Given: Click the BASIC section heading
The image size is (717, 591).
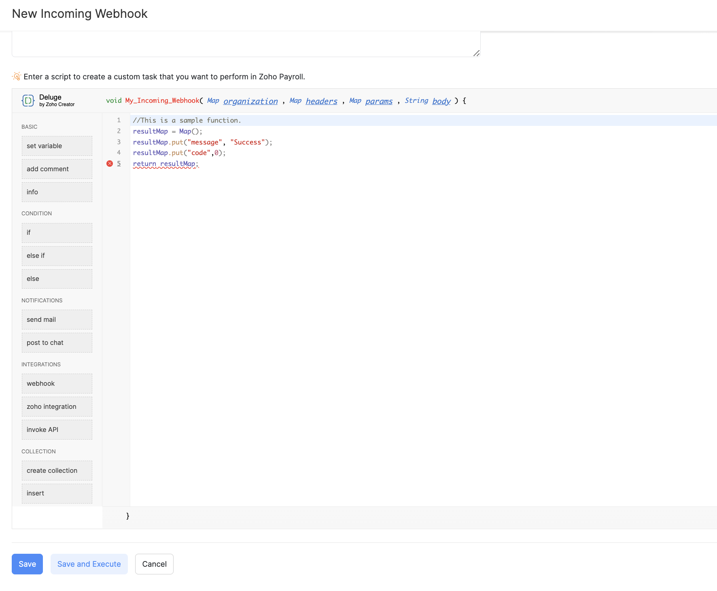Looking at the screenshot, I should point(29,127).
